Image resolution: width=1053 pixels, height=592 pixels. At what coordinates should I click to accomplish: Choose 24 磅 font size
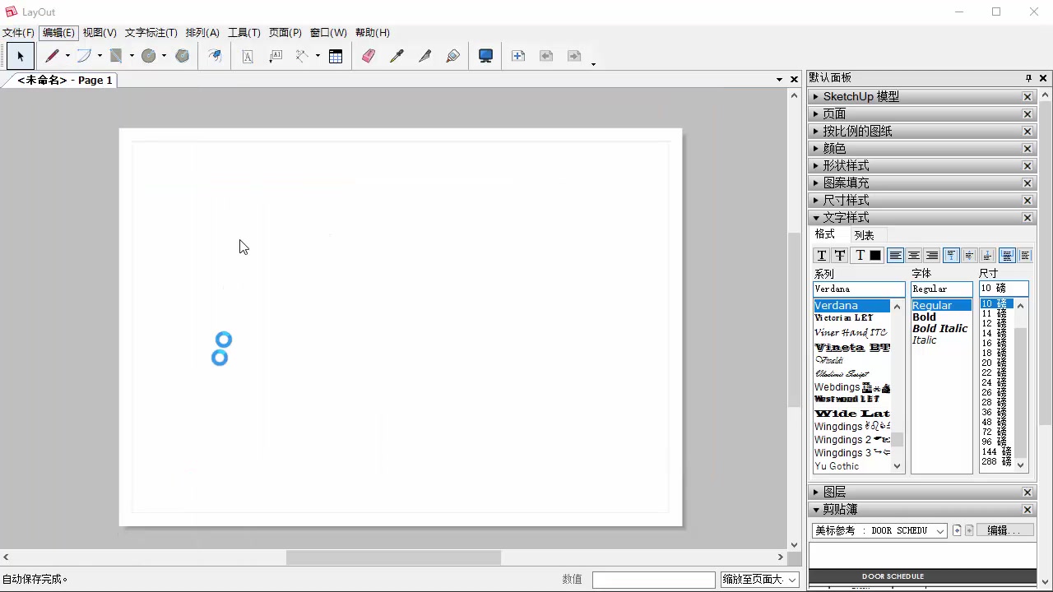point(995,382)
